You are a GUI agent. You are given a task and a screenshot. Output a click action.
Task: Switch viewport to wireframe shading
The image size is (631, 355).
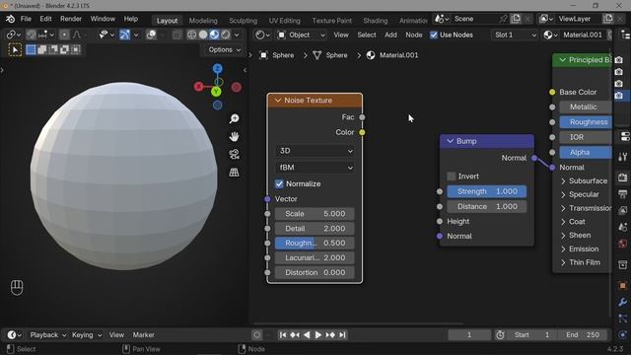pyautogui.click(x=192, y=35)
